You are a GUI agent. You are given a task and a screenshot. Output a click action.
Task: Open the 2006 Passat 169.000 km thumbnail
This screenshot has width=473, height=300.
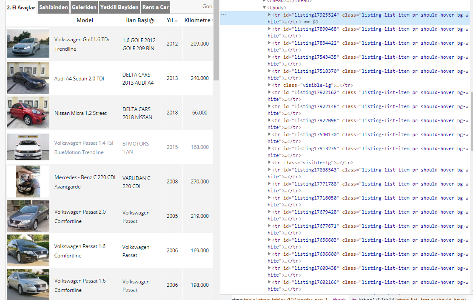(28, 250)
